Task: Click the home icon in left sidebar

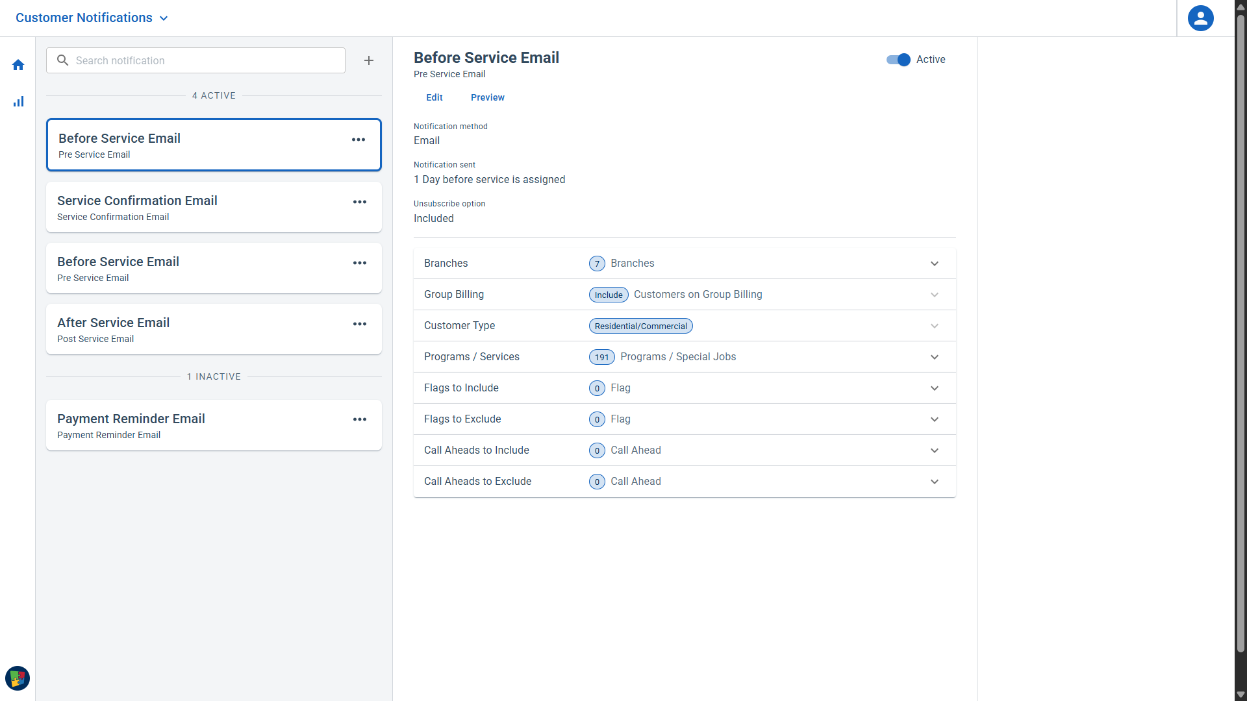Action: pyautogui.click(x=18, y=65)
